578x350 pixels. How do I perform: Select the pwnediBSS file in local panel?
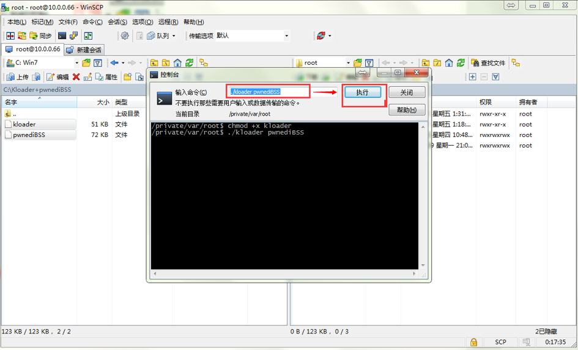click(x=40, y=135)
